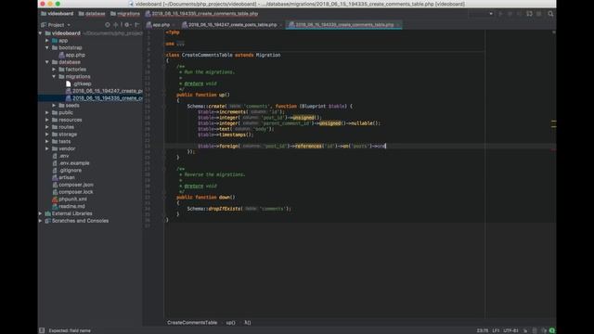Open the run configuration dropdown

pos(481,14)
